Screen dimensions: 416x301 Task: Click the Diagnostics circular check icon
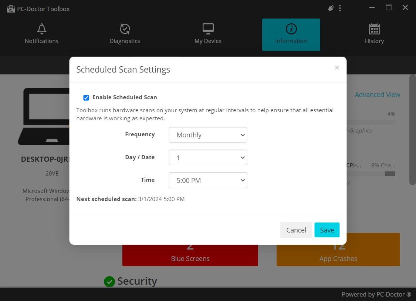pos(125,29)
